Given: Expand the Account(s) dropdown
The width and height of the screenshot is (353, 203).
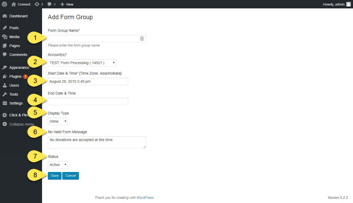Looking at the screenshot, I should click(82, 63).
